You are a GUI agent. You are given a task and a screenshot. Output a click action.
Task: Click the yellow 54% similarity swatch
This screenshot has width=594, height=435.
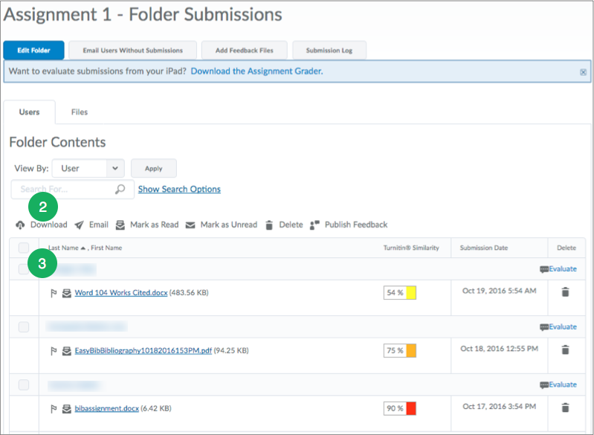(411, 293)
